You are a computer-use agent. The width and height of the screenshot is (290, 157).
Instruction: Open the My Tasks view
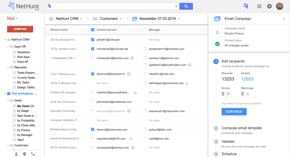click(23, 82)
